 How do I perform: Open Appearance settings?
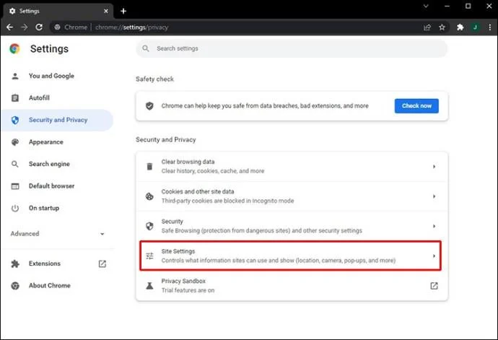click(x=57, y=142)
